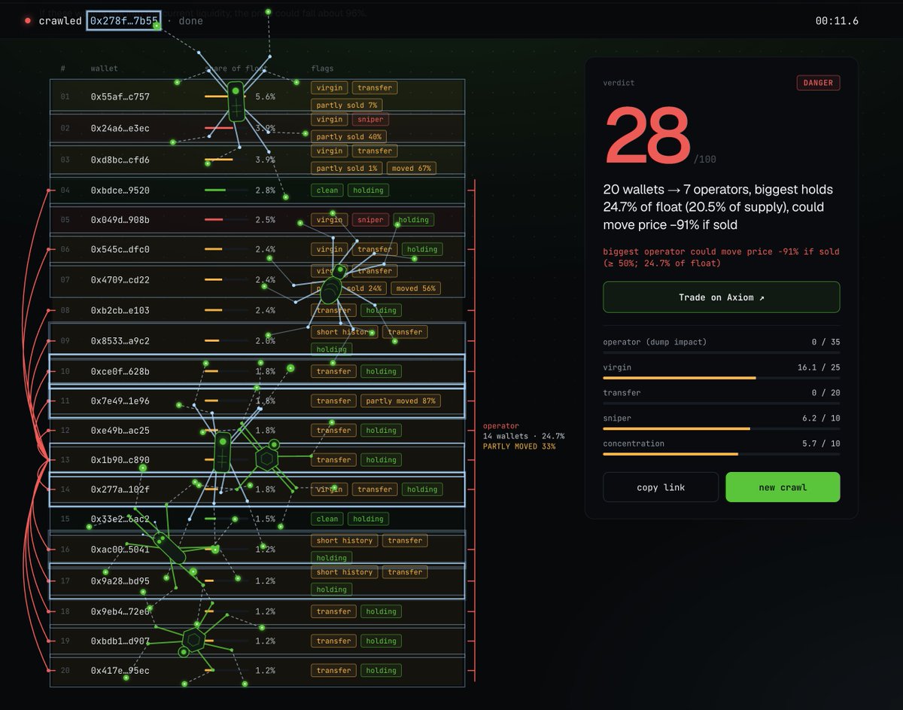Select wallet 0x417e…95ec

point(120,670)
